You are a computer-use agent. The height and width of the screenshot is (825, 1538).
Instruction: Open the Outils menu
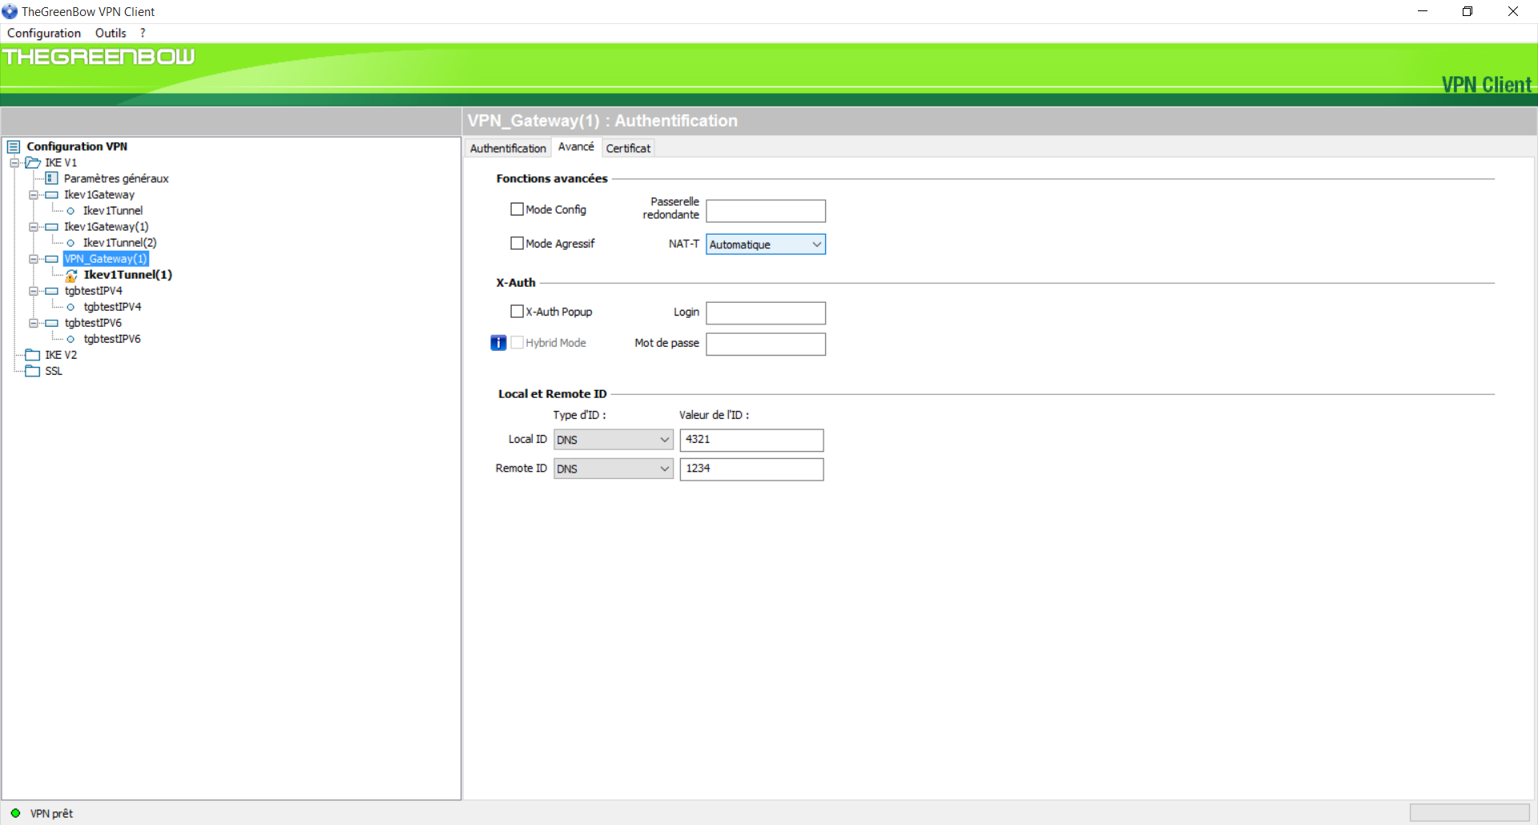111,33
